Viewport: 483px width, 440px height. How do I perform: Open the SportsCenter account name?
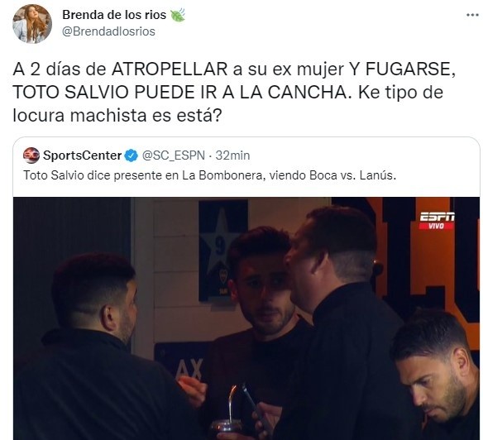[82, 155]
